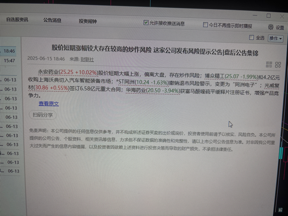Open the *ST同洲 stock link
Screen dimensions: 288x216
(x=143, y=82)
